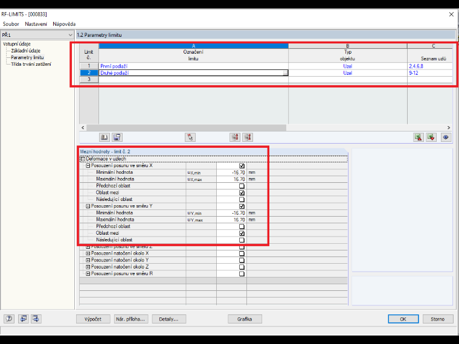Click node list cell 2,4,6,8
Screen dimensions: 459x344
click(430, 66)
